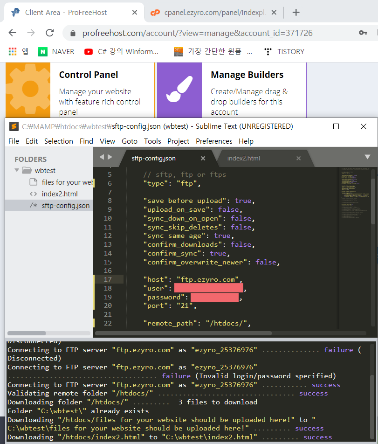Open the tab list dropdown triangle
Image resolution: width=378 pixels, height=444 pixels.
coord(368,157)
